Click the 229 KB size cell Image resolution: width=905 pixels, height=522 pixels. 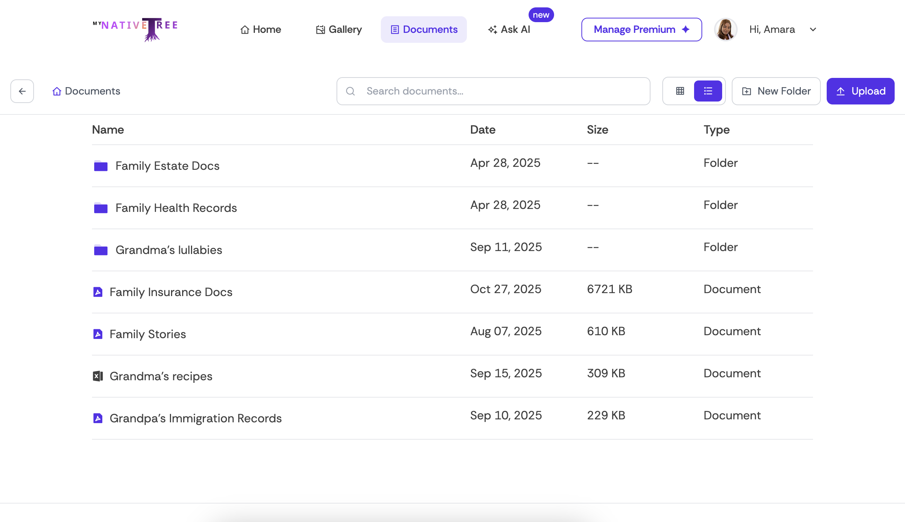[606, 415]
